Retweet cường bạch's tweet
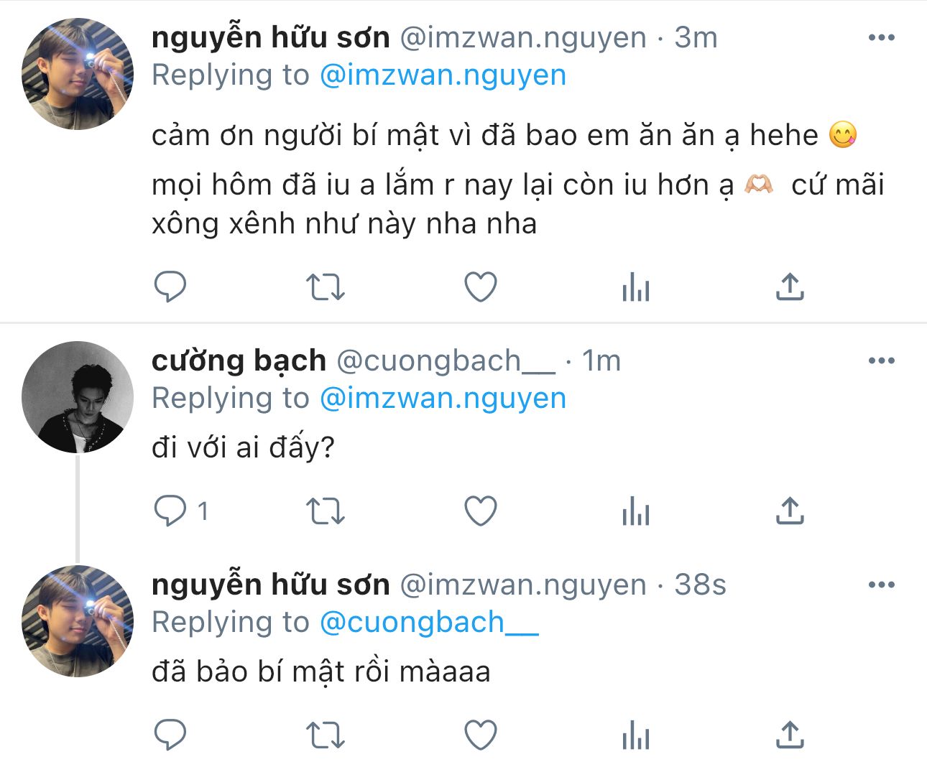The image size is (927, 767). (326, 511)
